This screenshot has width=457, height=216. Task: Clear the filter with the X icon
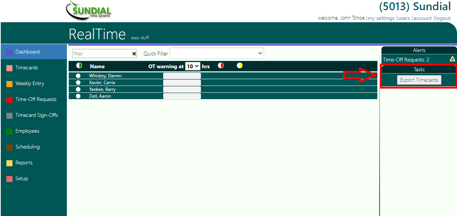134,54
